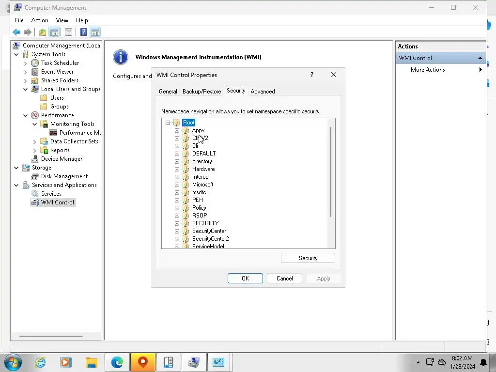Select Reports folder icon in tree
The width and height of the screenshot is (496, 372).
(x=44, y=150)
